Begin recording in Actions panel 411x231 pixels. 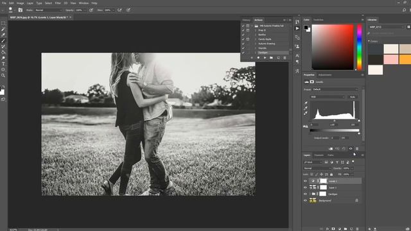click(x=258, y=58)
